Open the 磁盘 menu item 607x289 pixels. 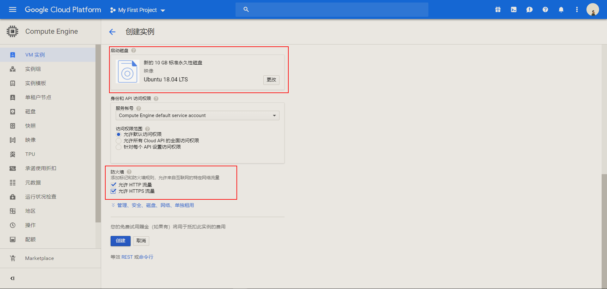(x=48, y=112)
